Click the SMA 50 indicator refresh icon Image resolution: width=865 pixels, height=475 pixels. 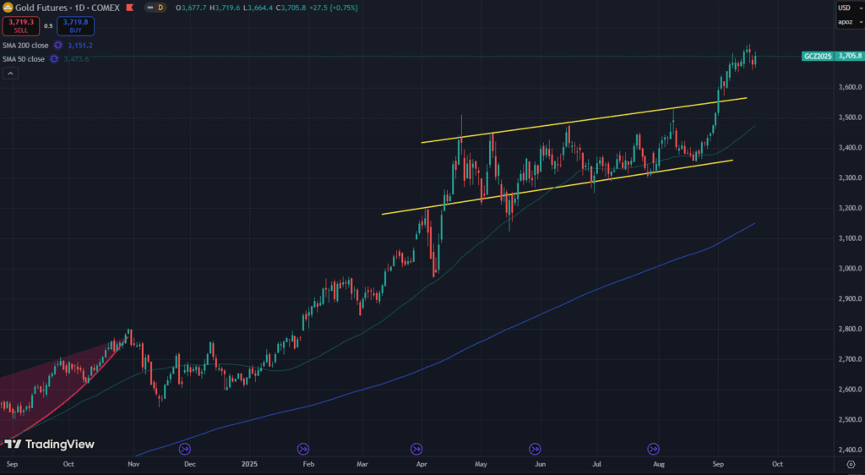54,58
